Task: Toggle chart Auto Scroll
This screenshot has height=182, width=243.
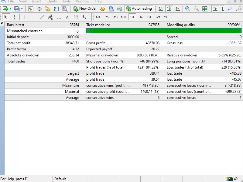Action: tap(215, 9)
